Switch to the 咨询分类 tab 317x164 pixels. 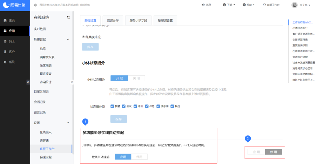click(x=113, y=21)
